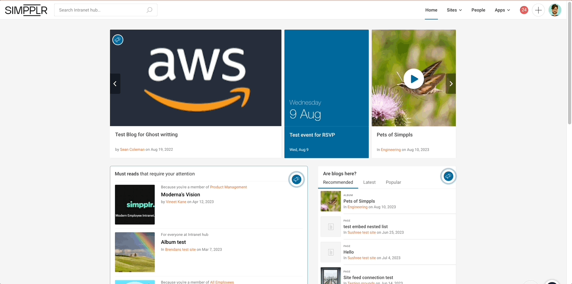Screen dimensions: 572x284
Task: Expand the Apps dropdown
Action: point(502,10)
